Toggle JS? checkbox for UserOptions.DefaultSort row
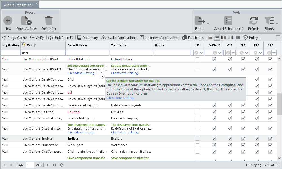Viewport: 282px width, 169px height. 197,59
